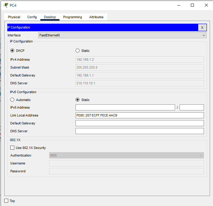Click the IPv4 Address field
This screenshot has width=213, height=206.
(140, 59)
